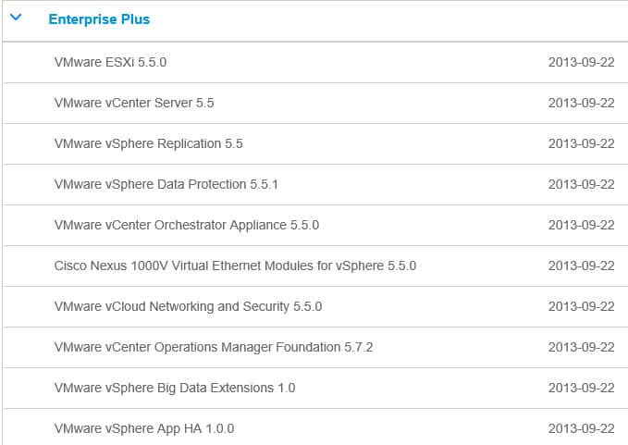This screenshot has height=445, width=628.
Task: Click the Enterprise Plus heading
Action: 99,19
